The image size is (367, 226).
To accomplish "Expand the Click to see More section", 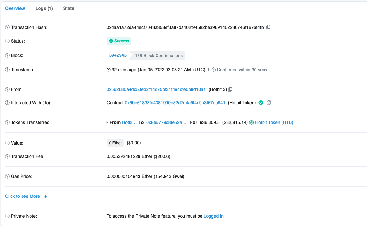I will click(x=26, y=196).
